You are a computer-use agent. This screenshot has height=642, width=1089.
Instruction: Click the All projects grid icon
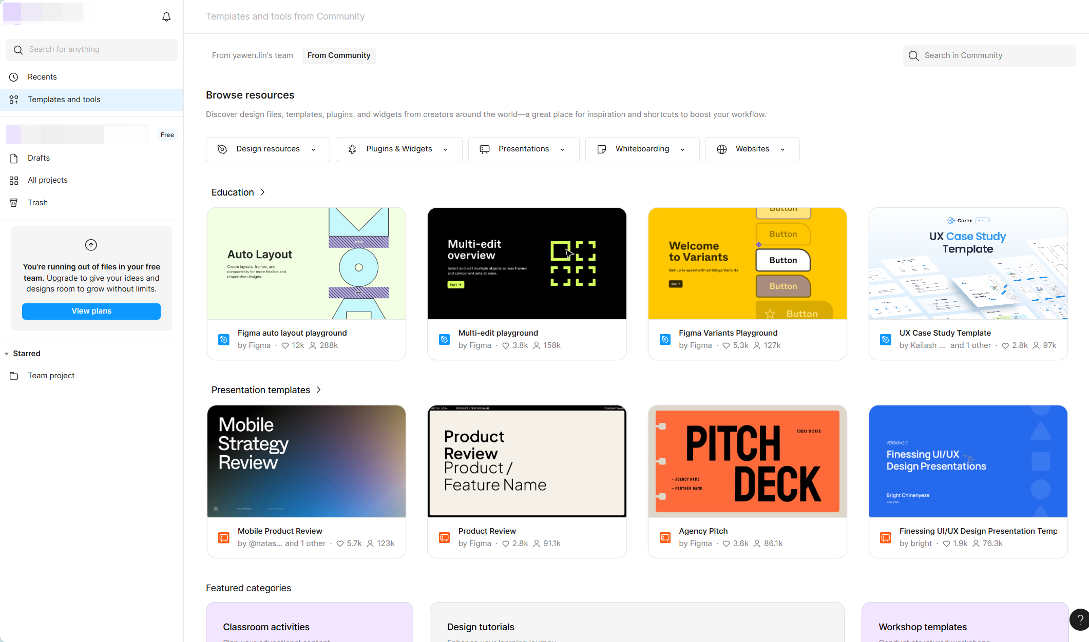coord(14,180)
